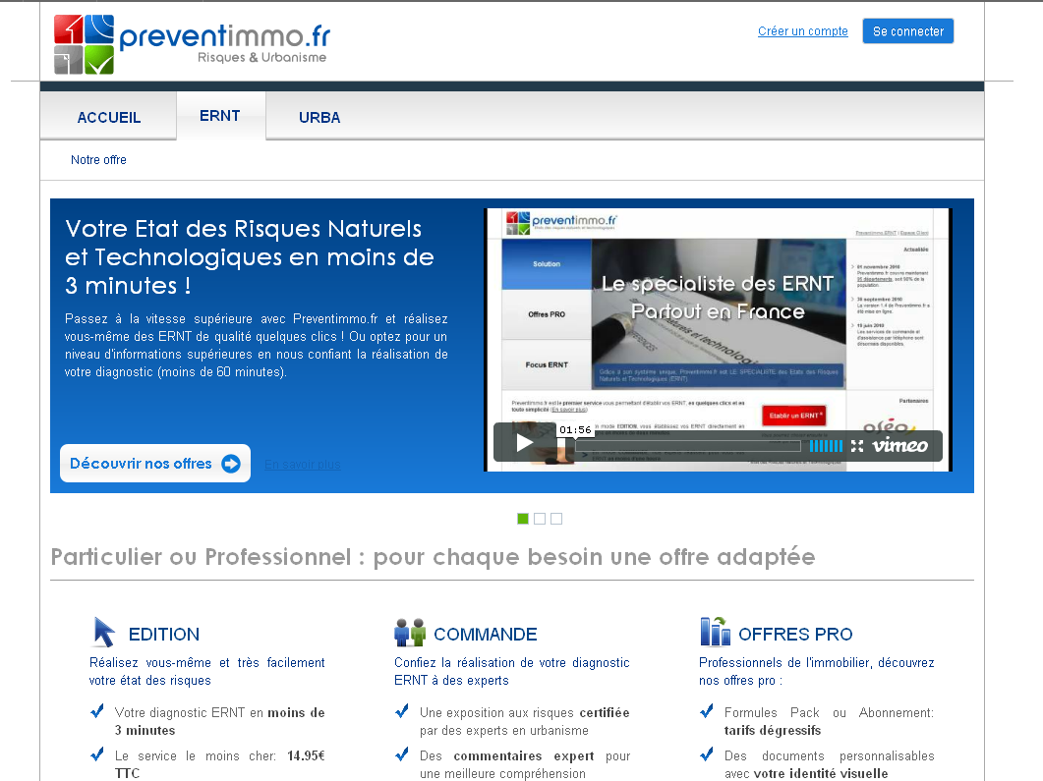1043x781 pixels.
Task: Click 'Particulier ou Professionnel' section heading
Action: (x=434, y=557)
